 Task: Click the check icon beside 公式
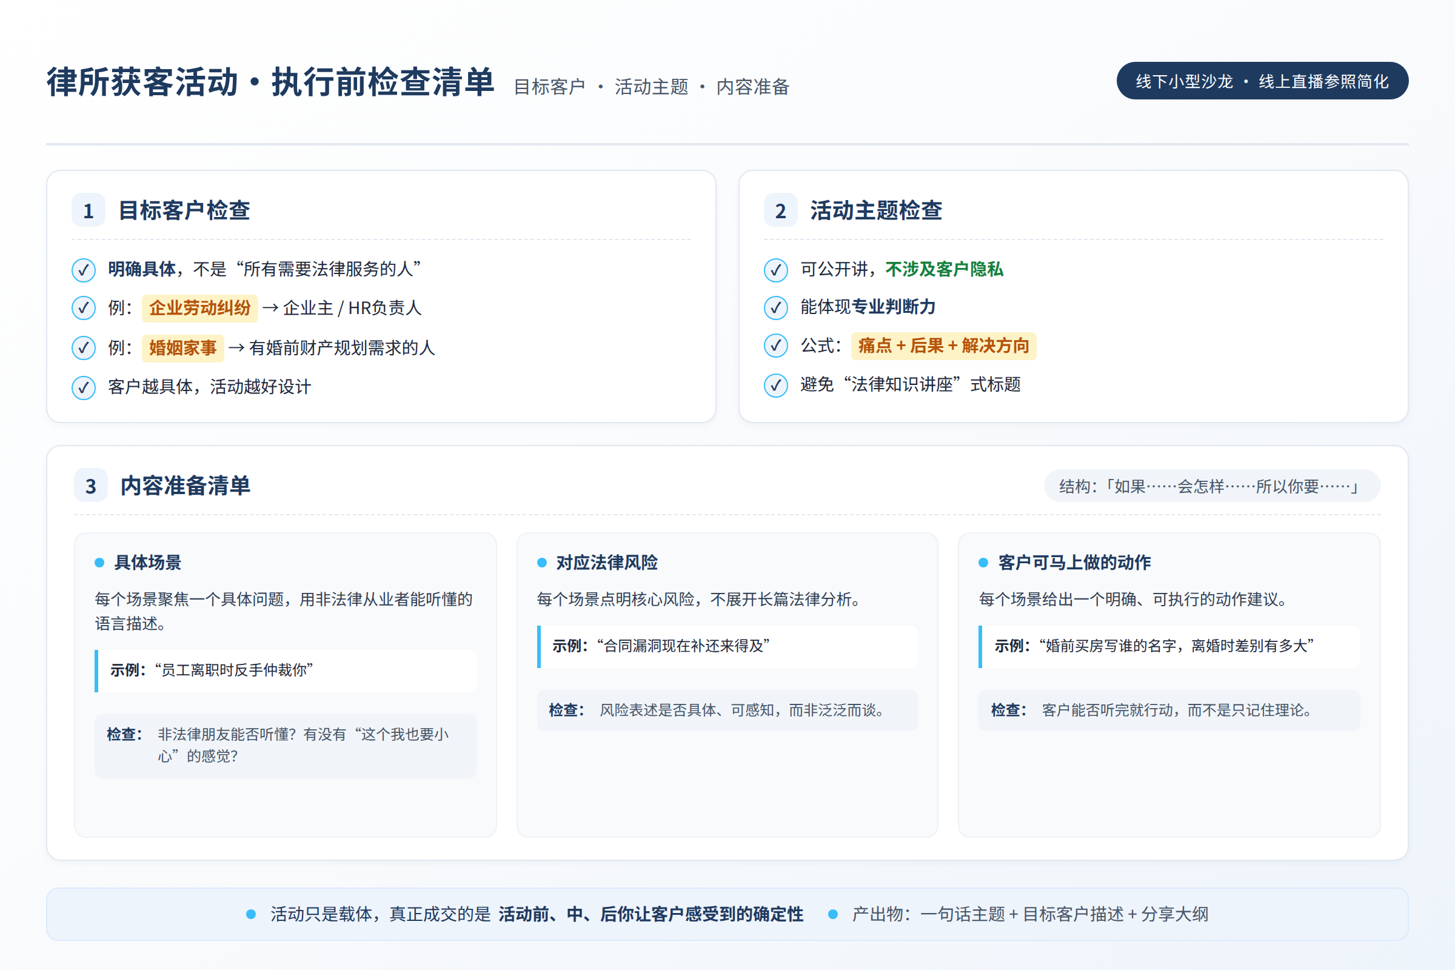(x=776, y=346)
